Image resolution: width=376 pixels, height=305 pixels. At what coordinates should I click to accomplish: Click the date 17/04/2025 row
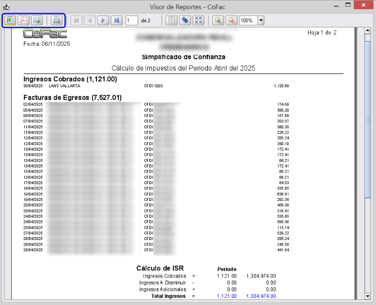point(33,183)
